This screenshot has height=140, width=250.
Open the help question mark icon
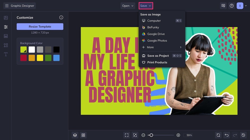[x=231, y=6]
